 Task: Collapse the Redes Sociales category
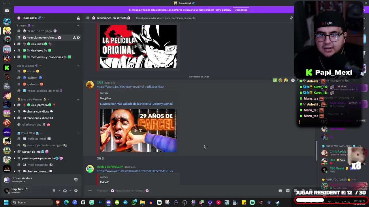[x=29, y=66]
